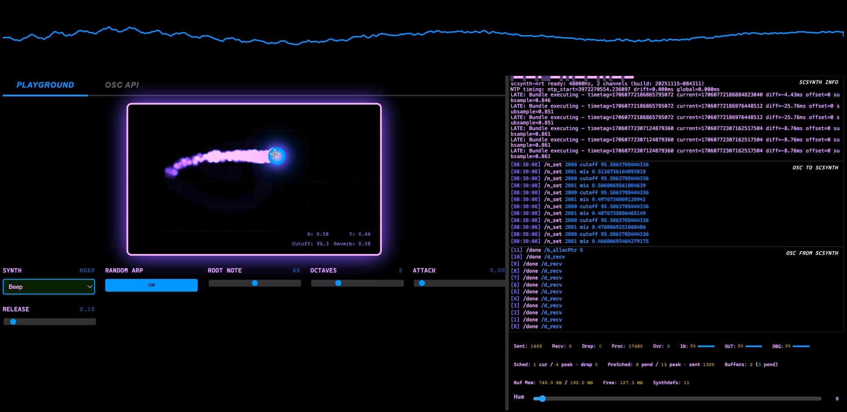
Task: Click the IN level meter bar
Action: pos(706,346)
